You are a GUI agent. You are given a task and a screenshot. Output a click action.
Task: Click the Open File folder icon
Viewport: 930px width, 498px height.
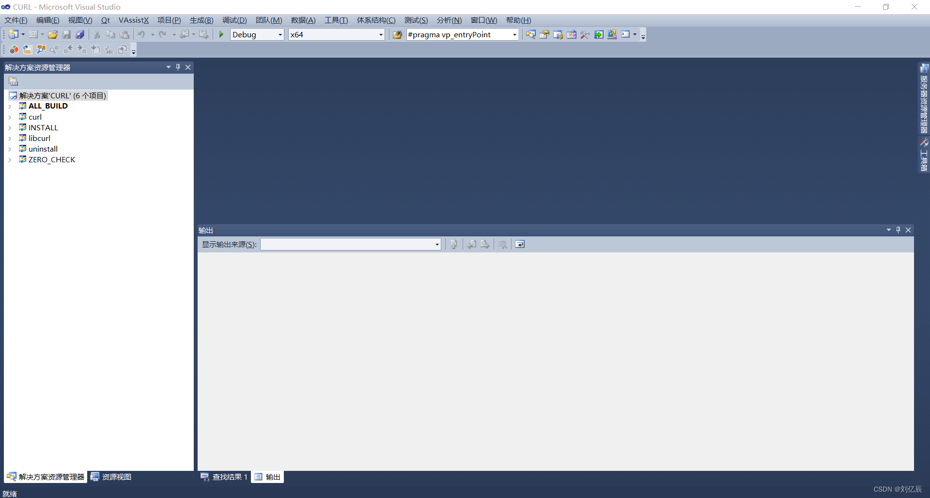click(53, 34)
